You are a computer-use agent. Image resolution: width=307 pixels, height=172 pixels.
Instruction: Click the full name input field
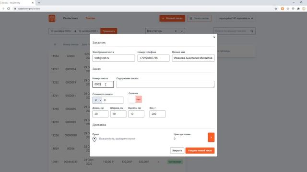(193, 58)
